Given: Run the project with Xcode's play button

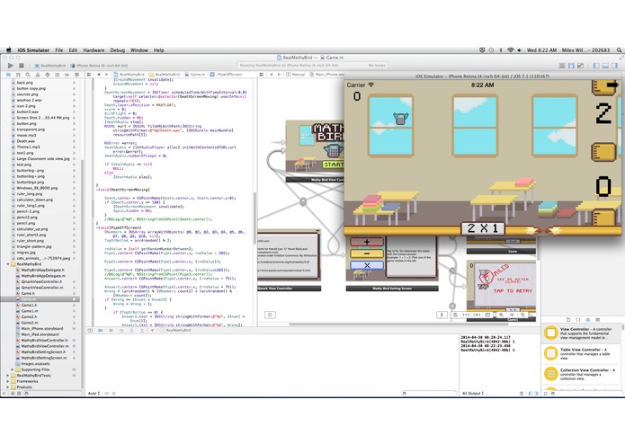Looking at the screenshot, I should click(11, 66).
